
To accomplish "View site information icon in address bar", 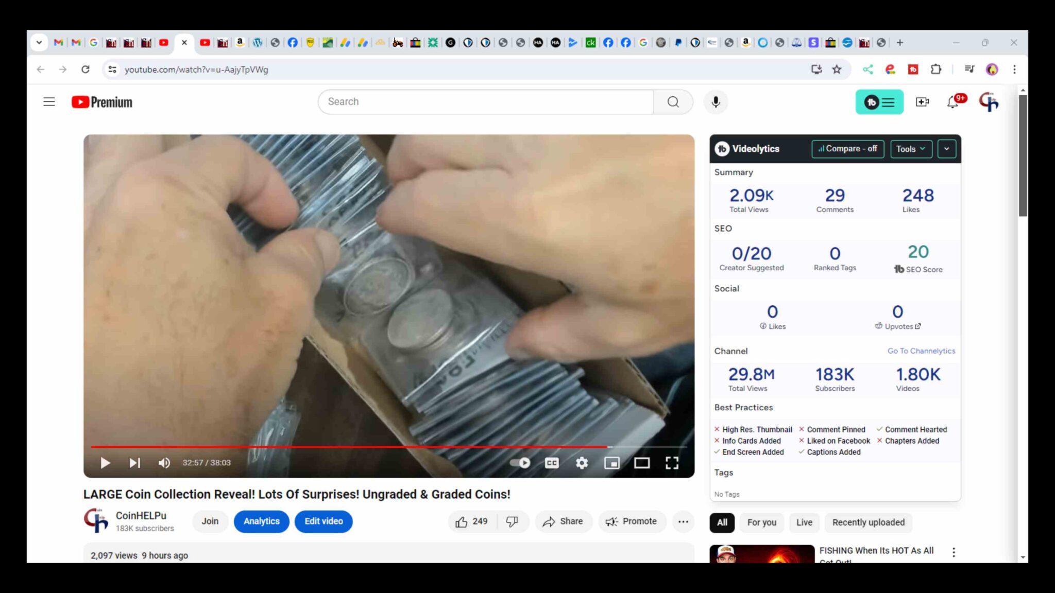I will [112, 69].
